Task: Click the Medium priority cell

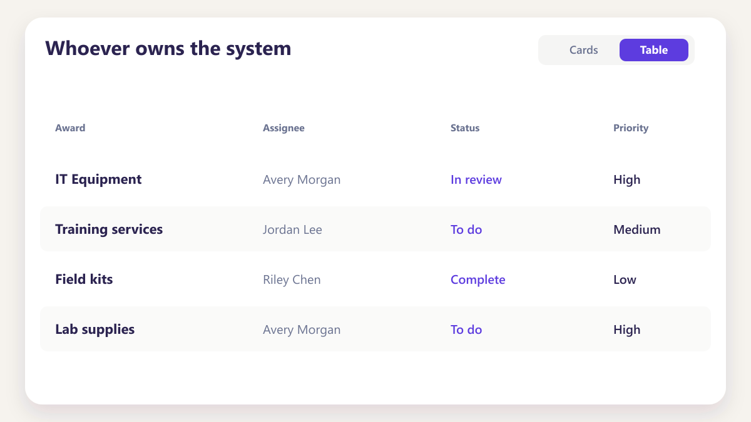Action: coord(637,230)
